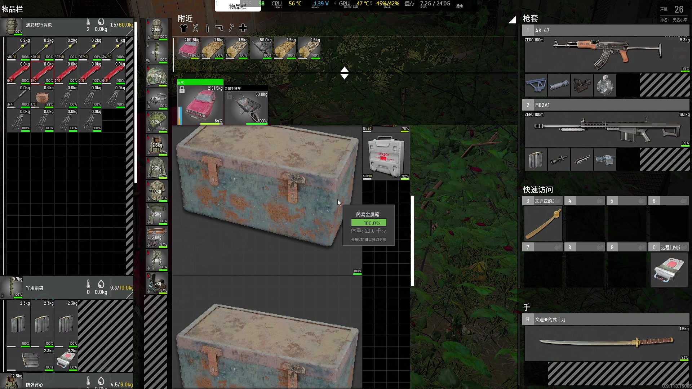Image resolution: width=692 pixels, height=389 pixels.
Task: Select quick access slot 3 katana
Action: click(x=542, y=224)
